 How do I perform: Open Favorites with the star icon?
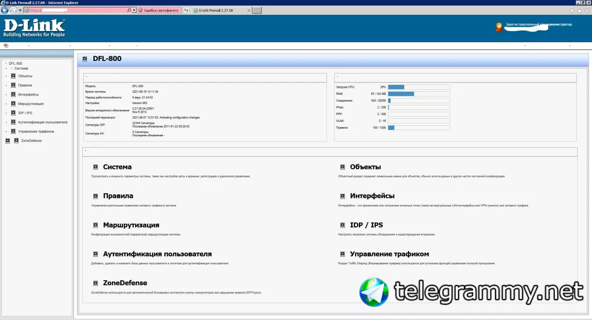tap(580, 11)
